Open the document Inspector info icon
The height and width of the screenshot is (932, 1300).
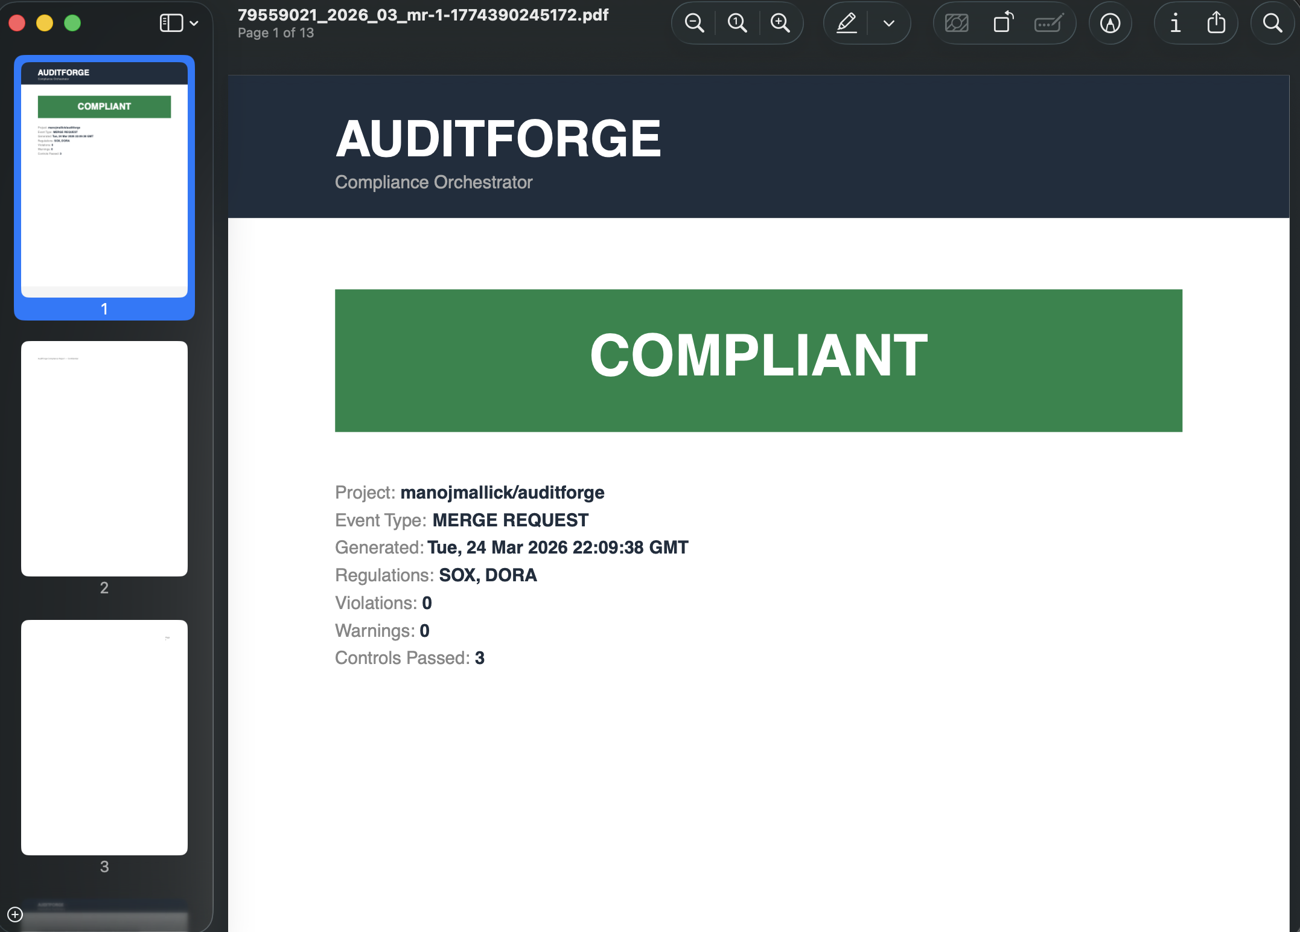coord(1175,24)
